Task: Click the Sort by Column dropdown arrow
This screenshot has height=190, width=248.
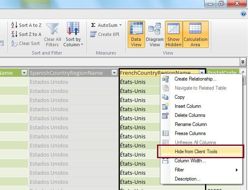Action: click(82, 45)
